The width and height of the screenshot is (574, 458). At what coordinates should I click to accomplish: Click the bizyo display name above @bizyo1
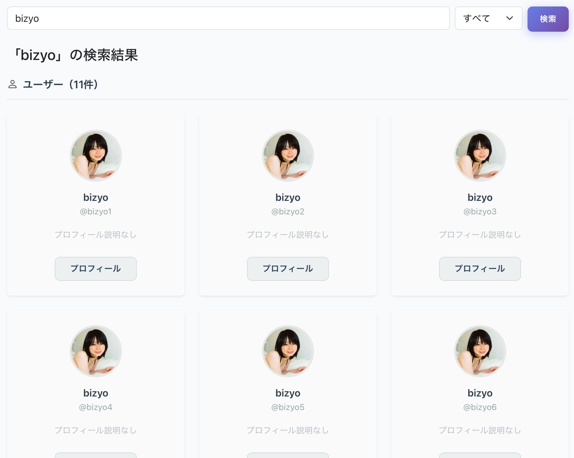96,197
